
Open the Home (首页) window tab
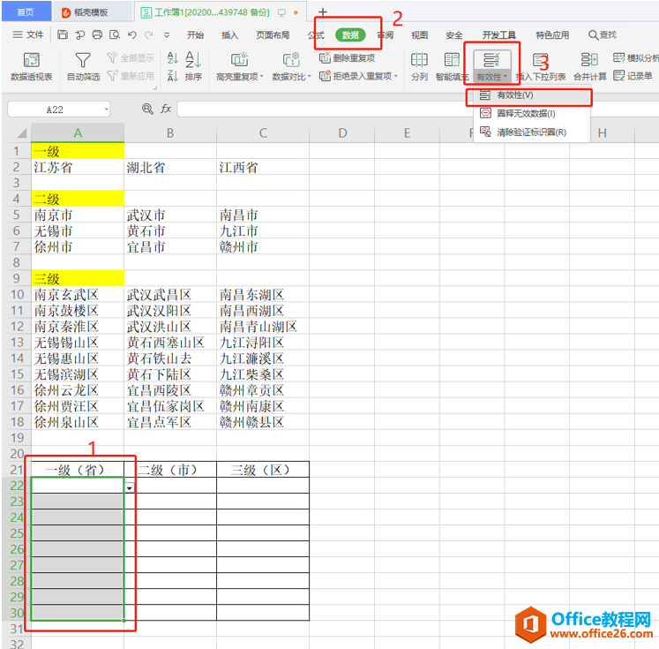point(26,12)
